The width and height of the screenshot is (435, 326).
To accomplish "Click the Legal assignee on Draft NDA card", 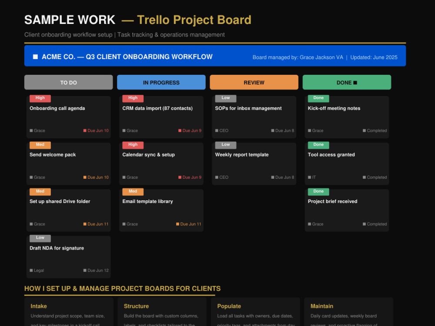I will point(37,270).
